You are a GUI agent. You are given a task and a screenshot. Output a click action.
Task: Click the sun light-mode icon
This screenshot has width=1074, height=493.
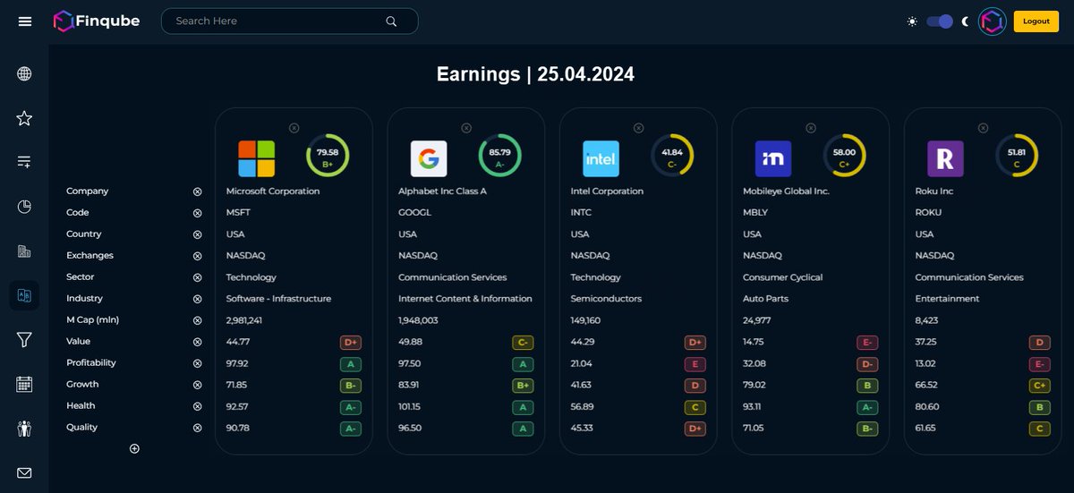click(x=912, y=21)
